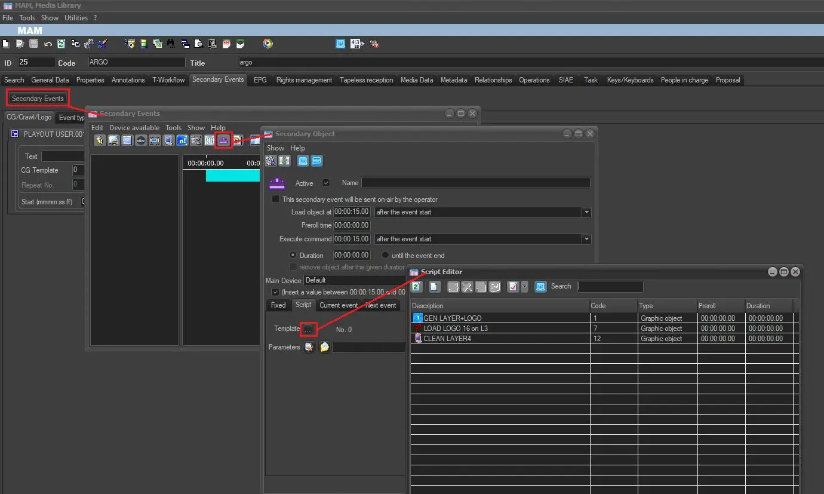The width and height of the screenshot is (824, 494).
Task: Expand the Load object at timing dropdown
Action: (x=586, y=212)
